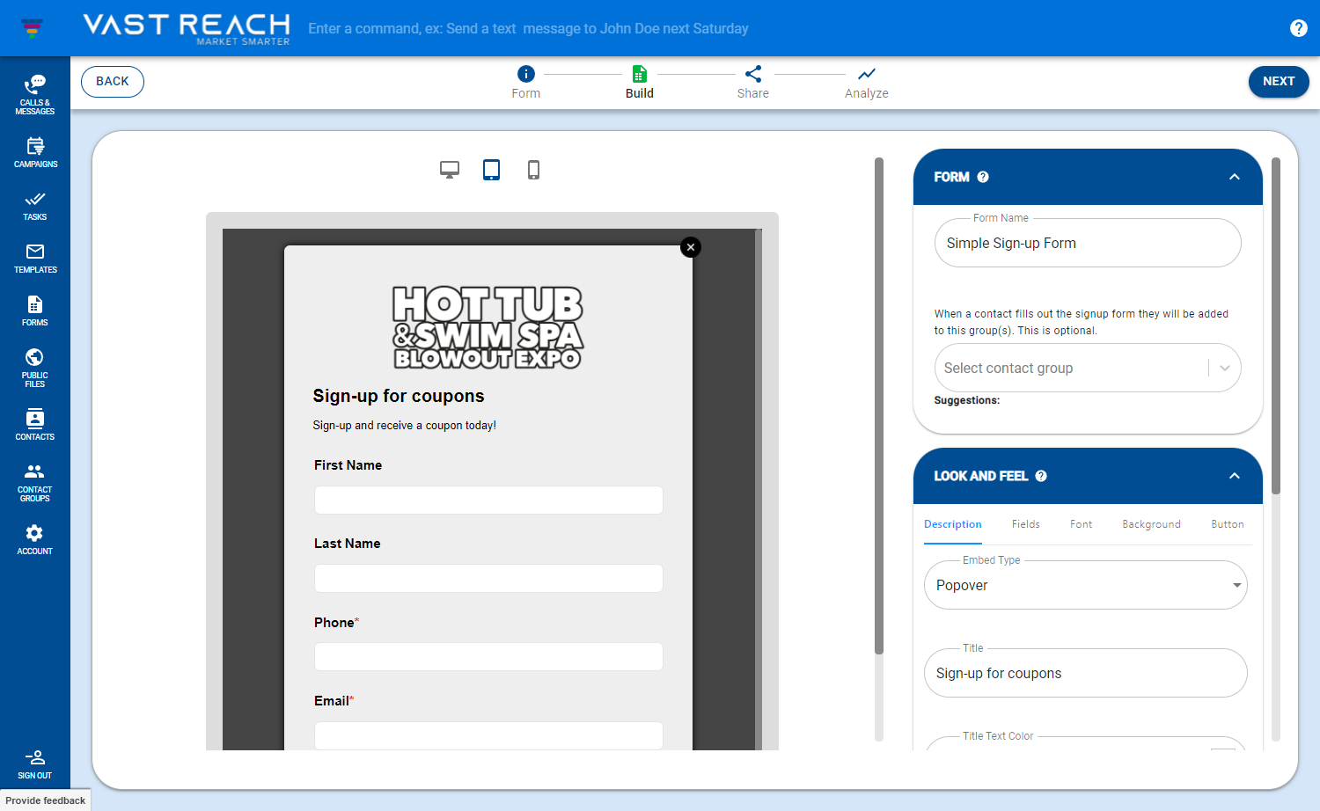Screen dimensions: 1320x811
Task: Click the 'Sign-up for coupons' preview heading
Action: pos(399,396)
